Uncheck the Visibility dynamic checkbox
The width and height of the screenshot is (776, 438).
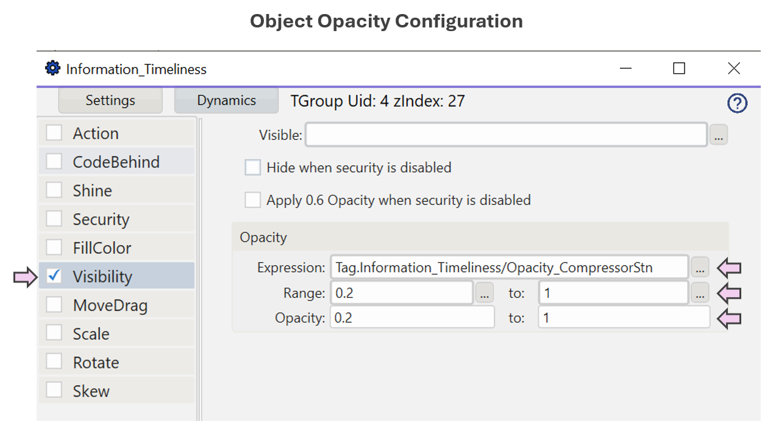pos(54,276)
